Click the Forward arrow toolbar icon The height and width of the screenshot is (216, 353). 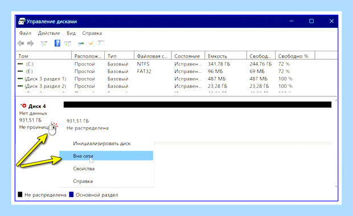(x=31, y=43)
